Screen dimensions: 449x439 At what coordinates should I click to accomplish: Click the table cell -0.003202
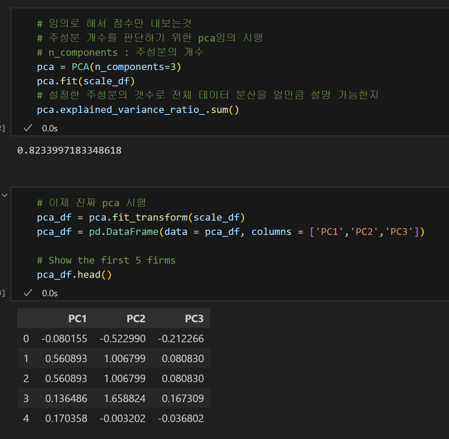pos(123,418)
